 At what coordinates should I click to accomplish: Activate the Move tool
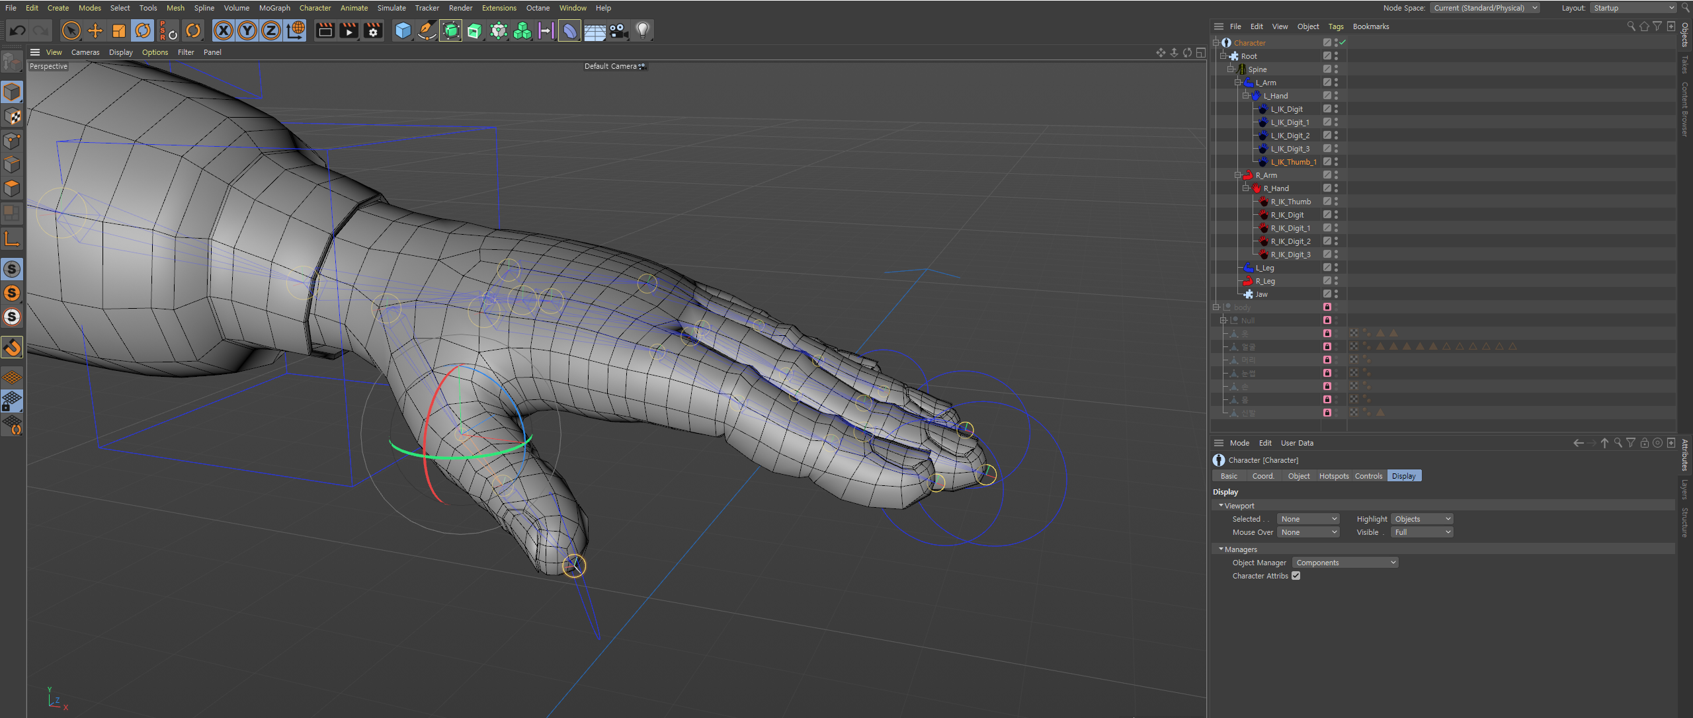[95, 30]
